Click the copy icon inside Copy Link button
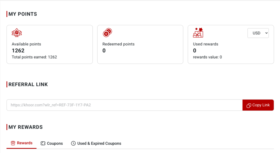280x153 pixels. pyautogui.click(x=249, y=105)
